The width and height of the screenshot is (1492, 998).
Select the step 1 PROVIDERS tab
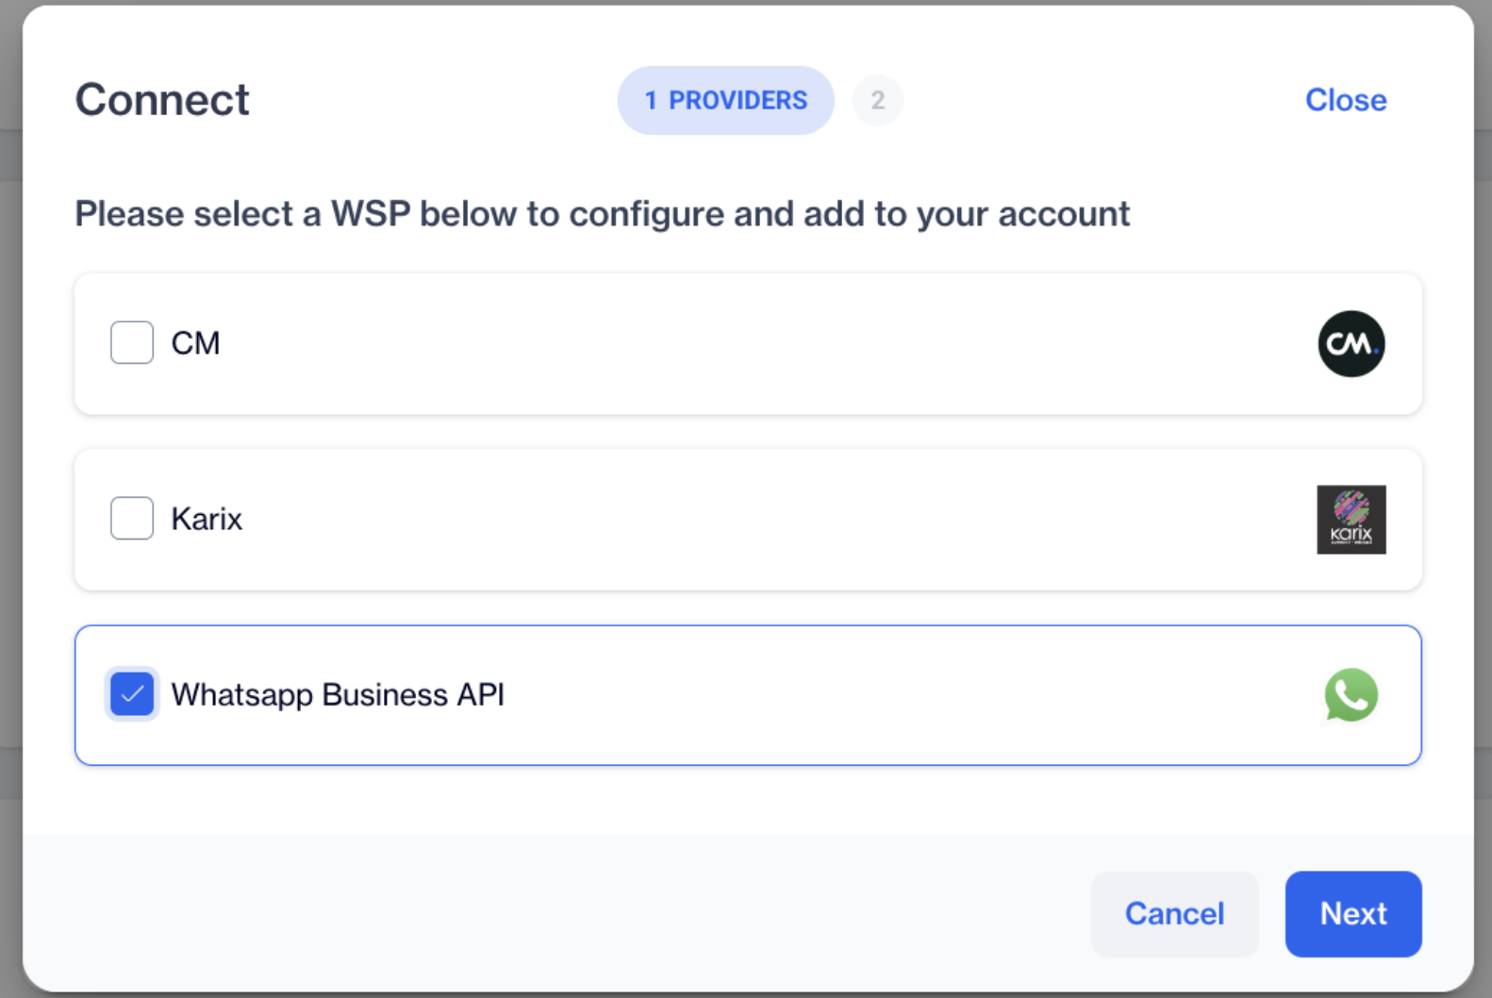point(725,100)
